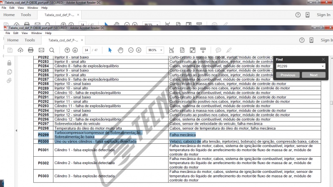The image size is (333, 187).
Task: Click the P0290 code cell
Action: 43,93
